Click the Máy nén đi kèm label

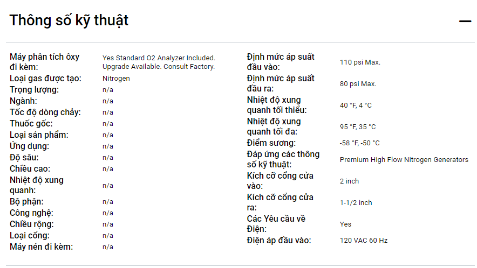pyautogui.click(x=41, y=247)
